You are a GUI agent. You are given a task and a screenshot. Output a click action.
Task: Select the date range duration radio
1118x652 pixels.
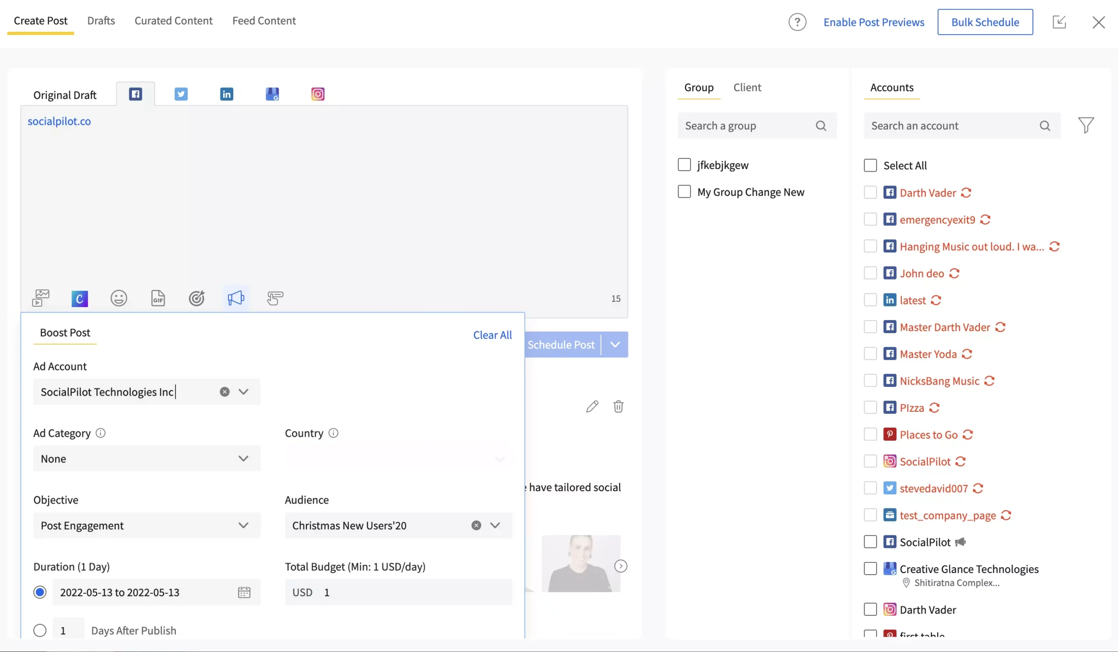(40, 593)
